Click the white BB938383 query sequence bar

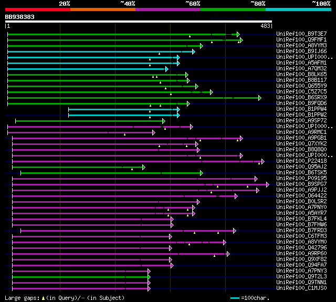[139, 22]
